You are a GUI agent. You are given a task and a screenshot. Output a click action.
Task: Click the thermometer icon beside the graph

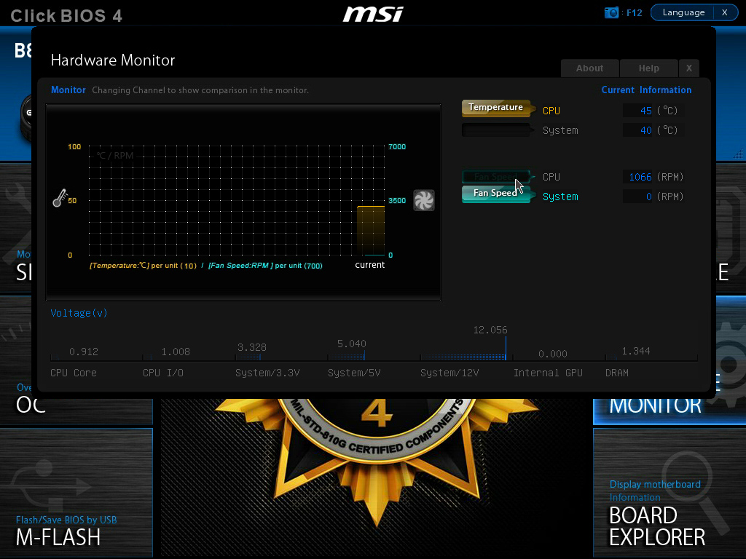pyautogui.click(x=60, y=198)
